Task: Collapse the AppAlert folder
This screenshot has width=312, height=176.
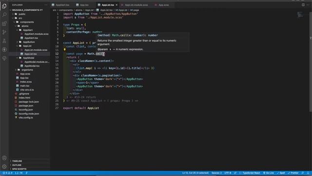Action: point(28,30)
